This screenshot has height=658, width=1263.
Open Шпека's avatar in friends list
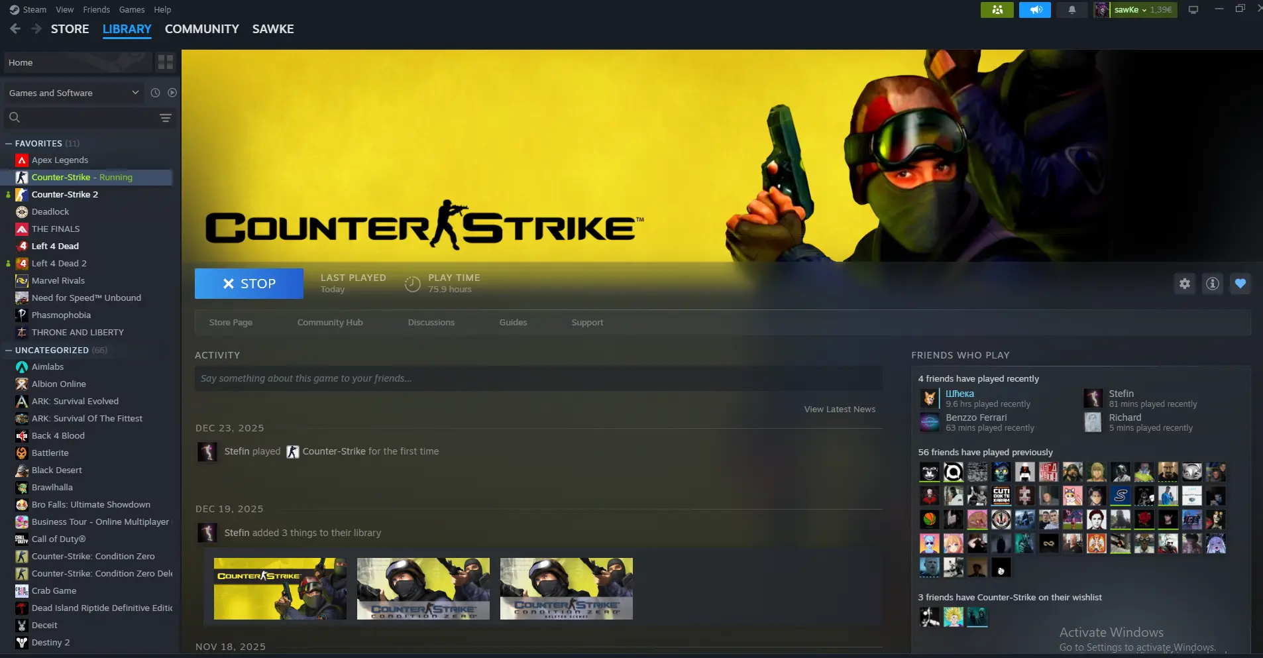tap(929, 398)
